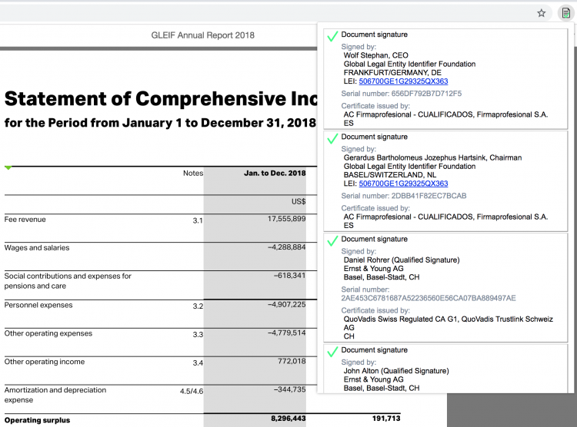Screen dimensions: 577x427
Task: Open Gerardus Hartsink's LEI link
Action: [x=403, y=184]
